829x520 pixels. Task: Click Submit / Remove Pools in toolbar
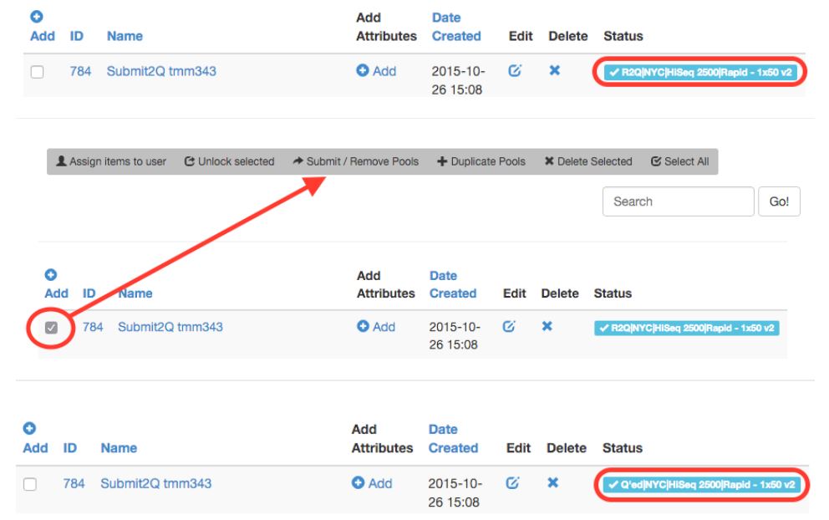coord(355,161)
